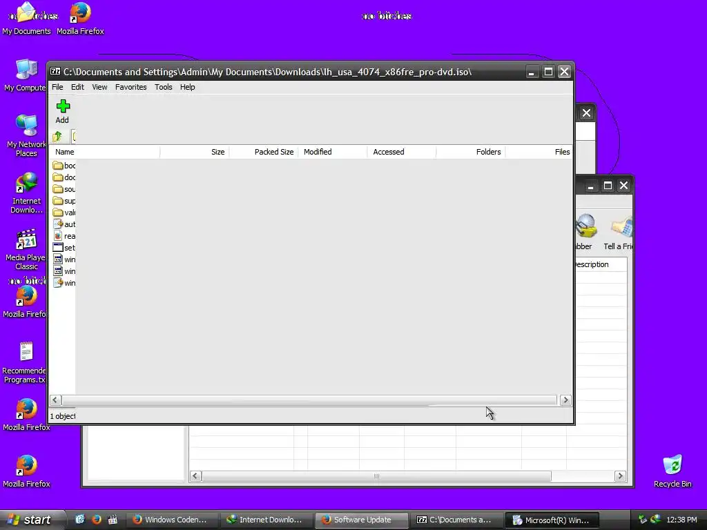707x530 pixels.
Task: Open the View menu
Action: coord(99,87)
